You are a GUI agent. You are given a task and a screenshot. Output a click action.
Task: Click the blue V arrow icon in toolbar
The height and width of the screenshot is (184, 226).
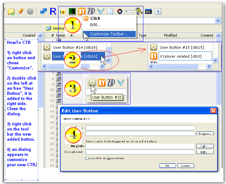101,11
